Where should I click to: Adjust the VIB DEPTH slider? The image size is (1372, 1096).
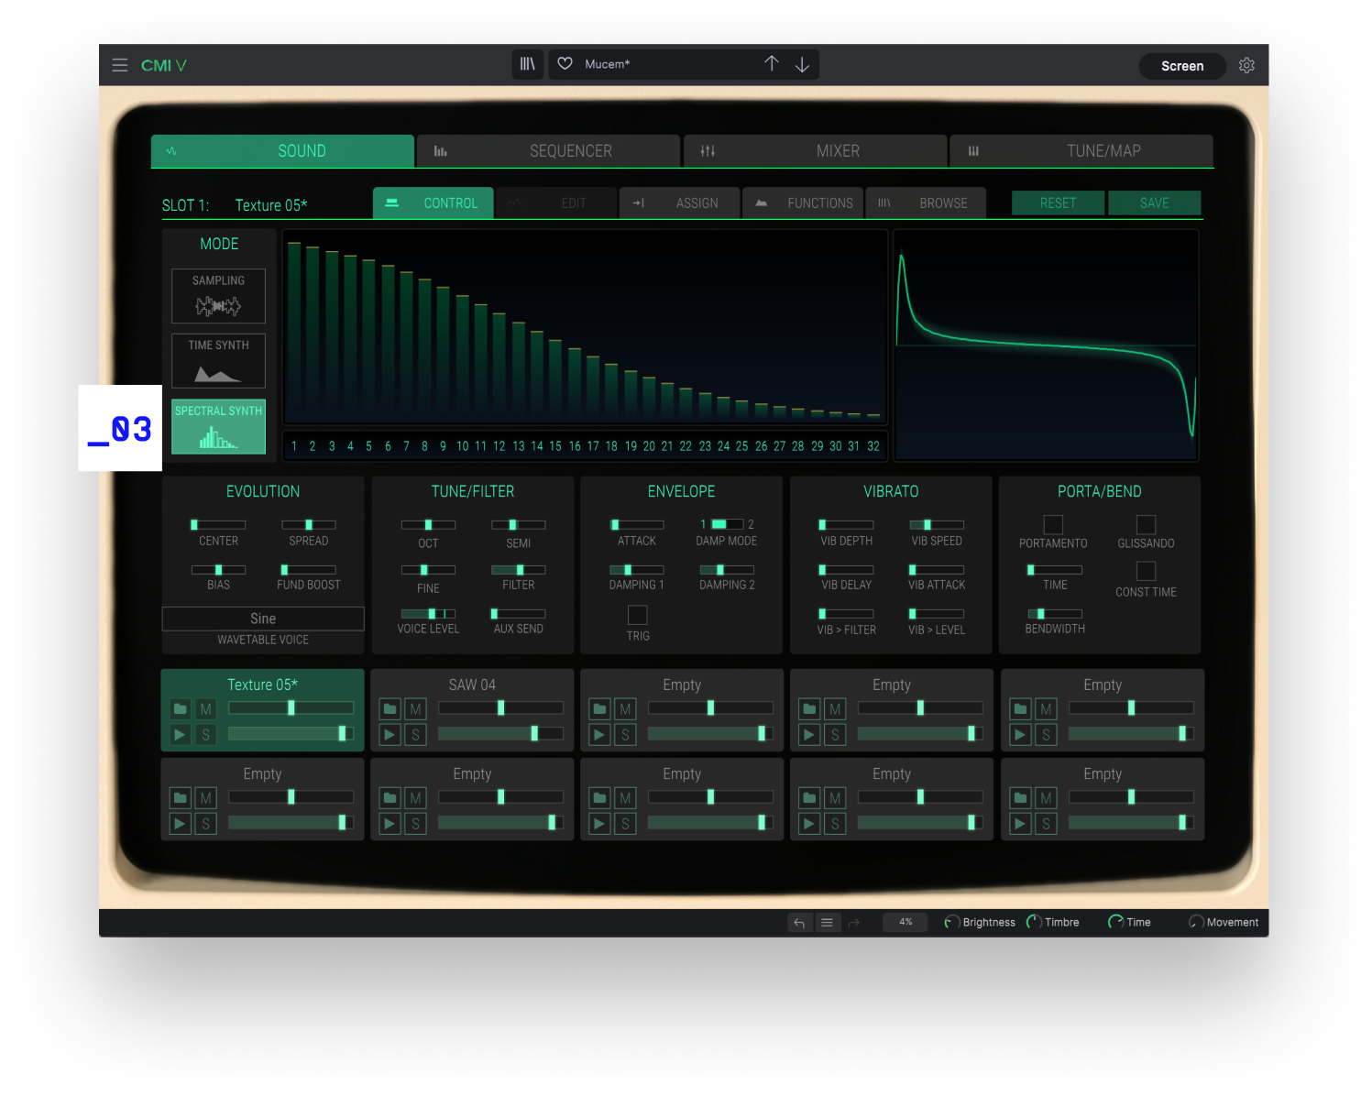click(846, 525)
